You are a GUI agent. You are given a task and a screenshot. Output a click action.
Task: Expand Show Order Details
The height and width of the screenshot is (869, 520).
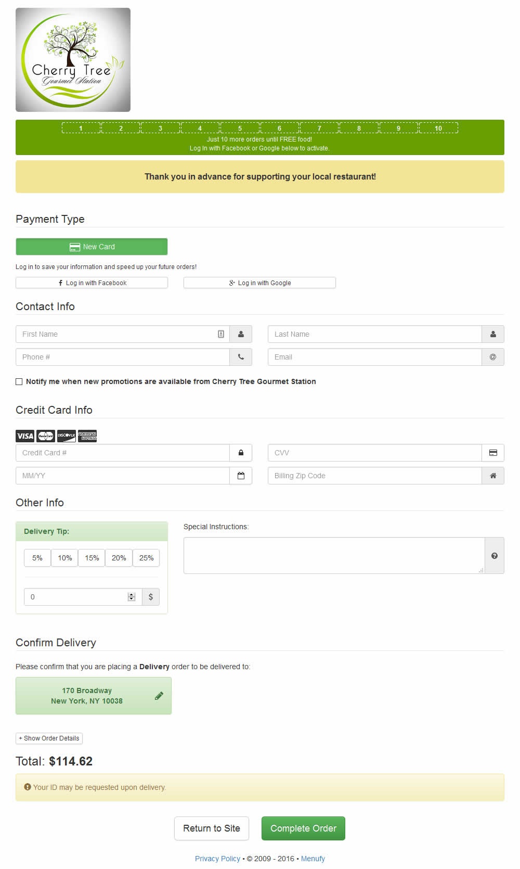click(49, 738)
